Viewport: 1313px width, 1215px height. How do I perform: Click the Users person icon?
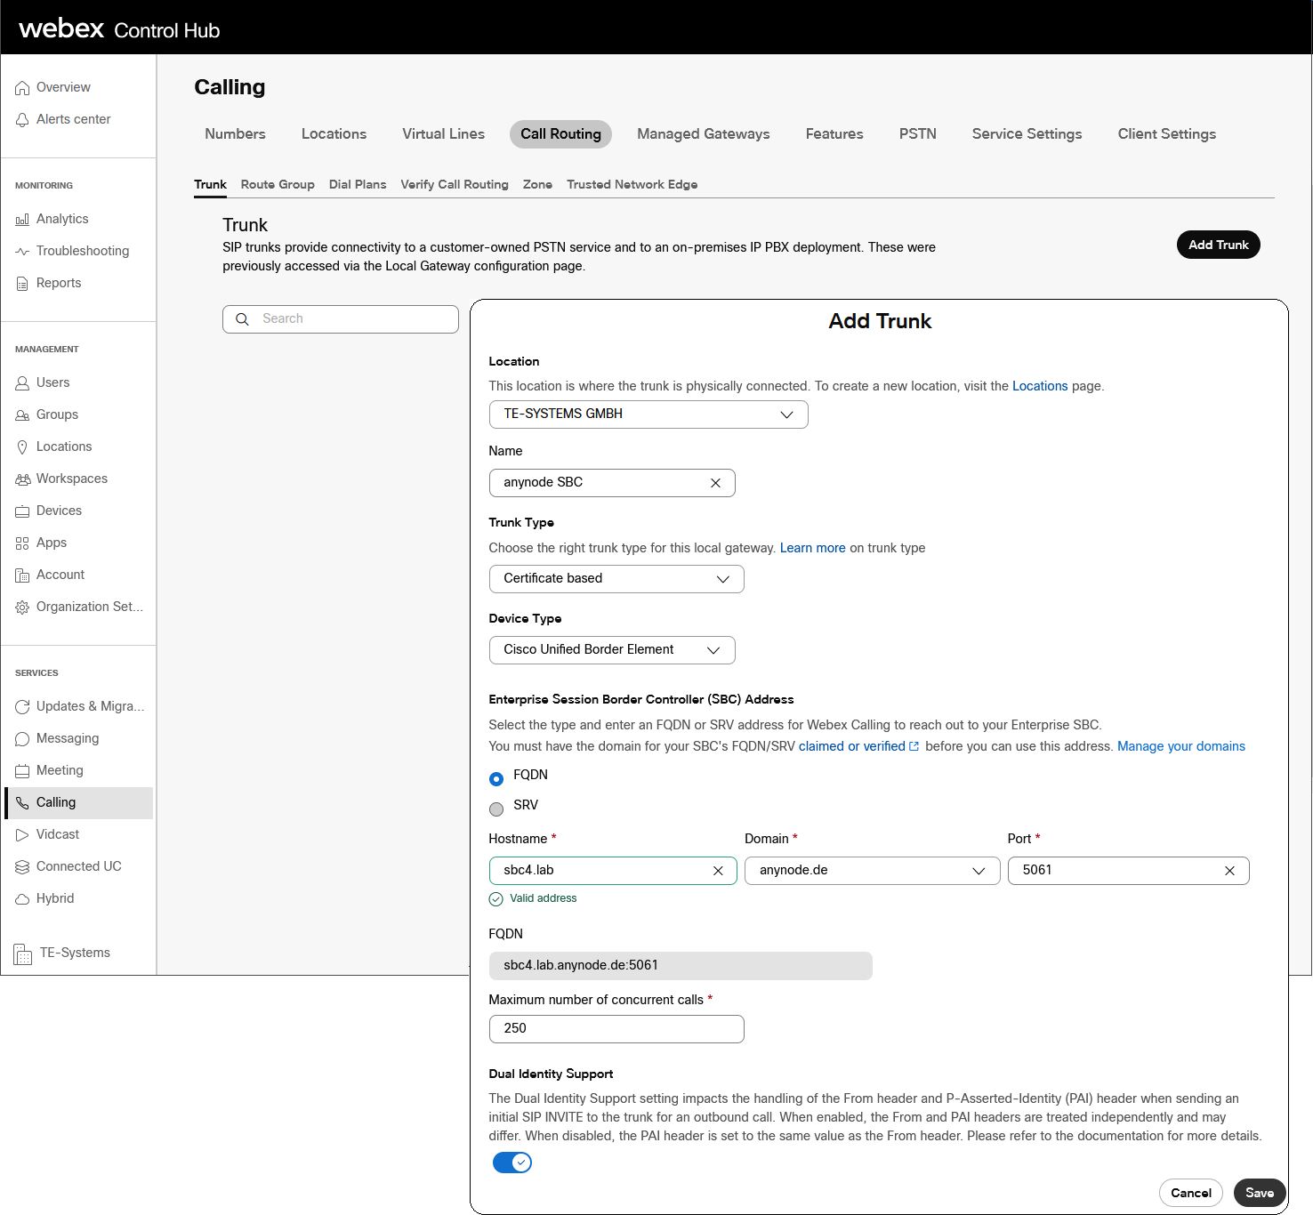22,383
